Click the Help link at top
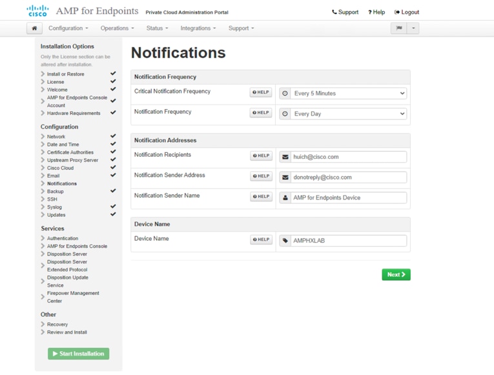The image size is (494, 375). [376, 12]
